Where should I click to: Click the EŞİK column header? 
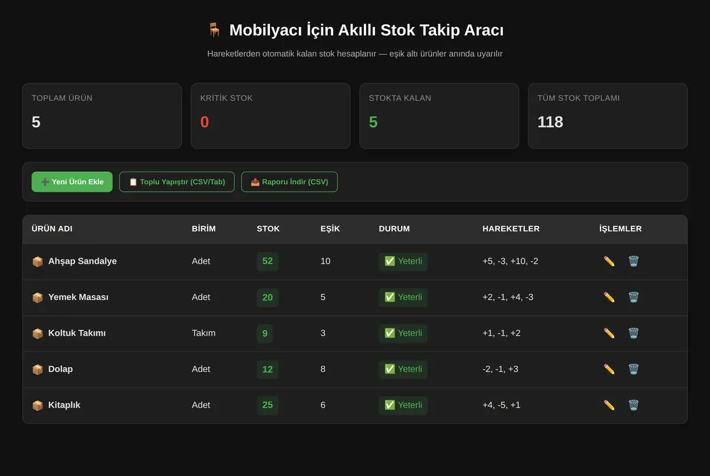coord(330,229)
